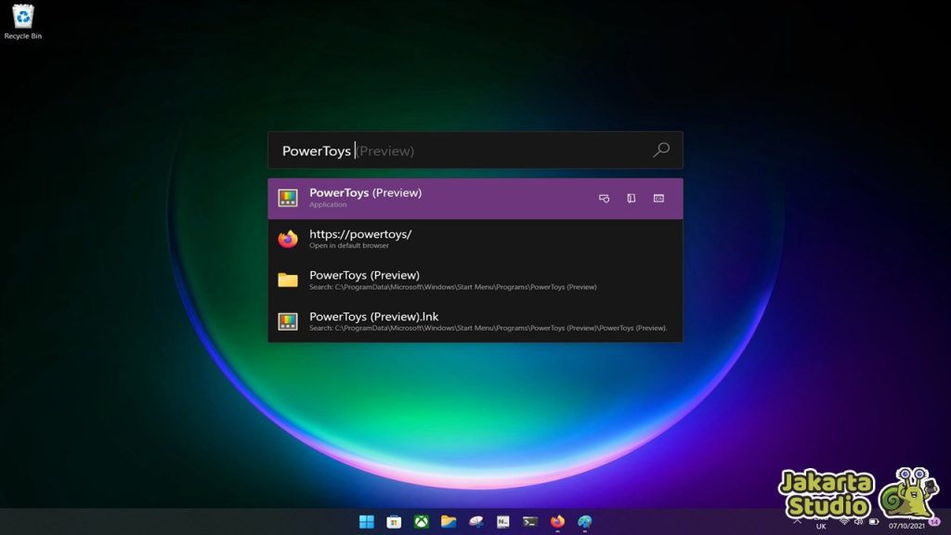Screen dimensions: 951x535
Task: Click the volume speaker tray icon
Action: click(x=858, y=521)
